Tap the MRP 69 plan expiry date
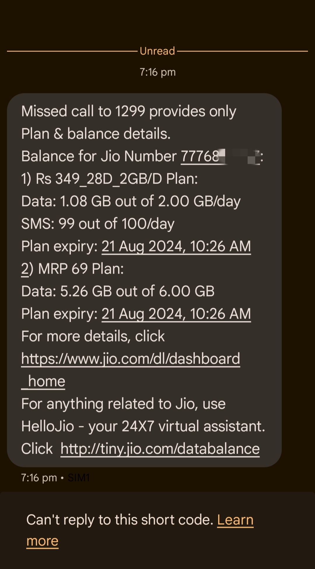 point(176,314)
